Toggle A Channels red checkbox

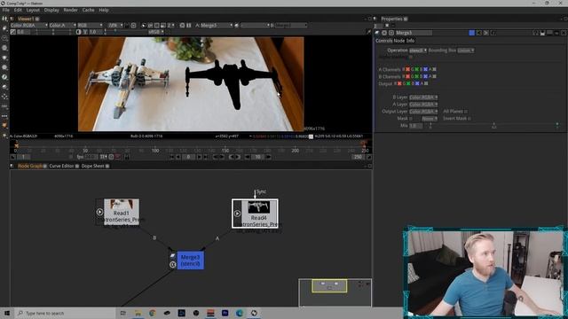[x=407, y=69]
